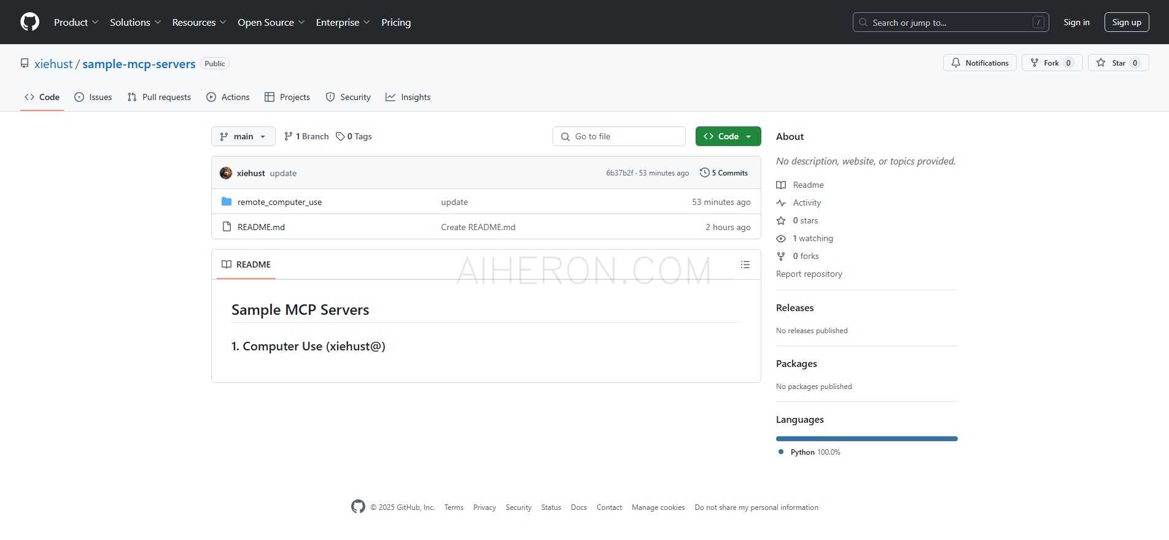Screen dimensions: 1169x540
Task: Open the Security tab
Action: [348, 97]
